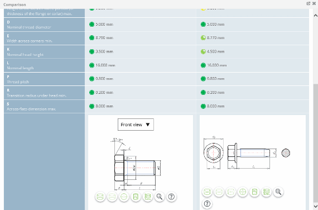Click crosshair circle icon under the flange bolt drawing
Screen dimensions: 318x210
pos(243,192)
